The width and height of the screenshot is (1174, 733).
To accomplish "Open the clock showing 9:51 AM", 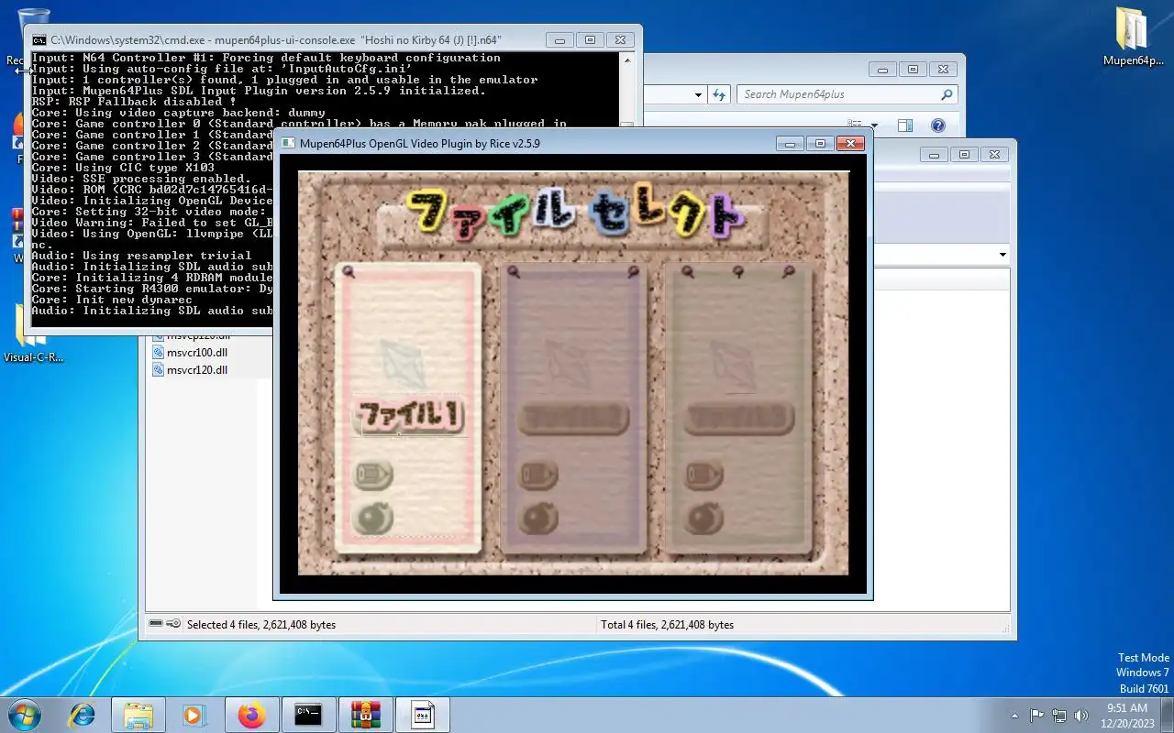I will click(x=1127, y=715).
